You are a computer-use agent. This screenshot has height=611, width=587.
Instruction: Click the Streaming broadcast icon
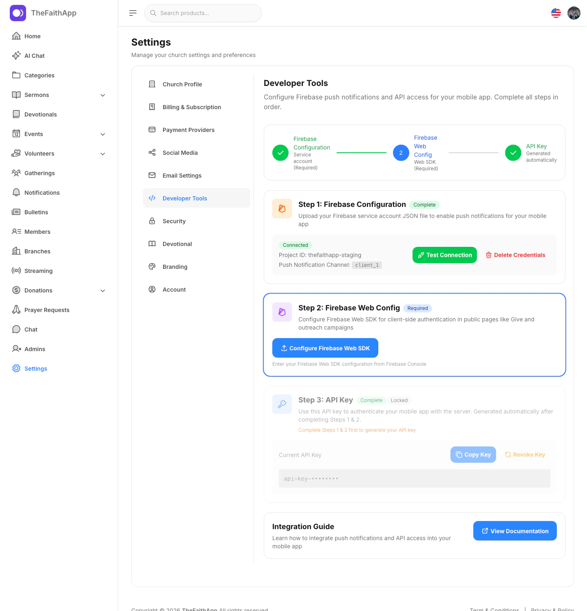coord(16,270)
